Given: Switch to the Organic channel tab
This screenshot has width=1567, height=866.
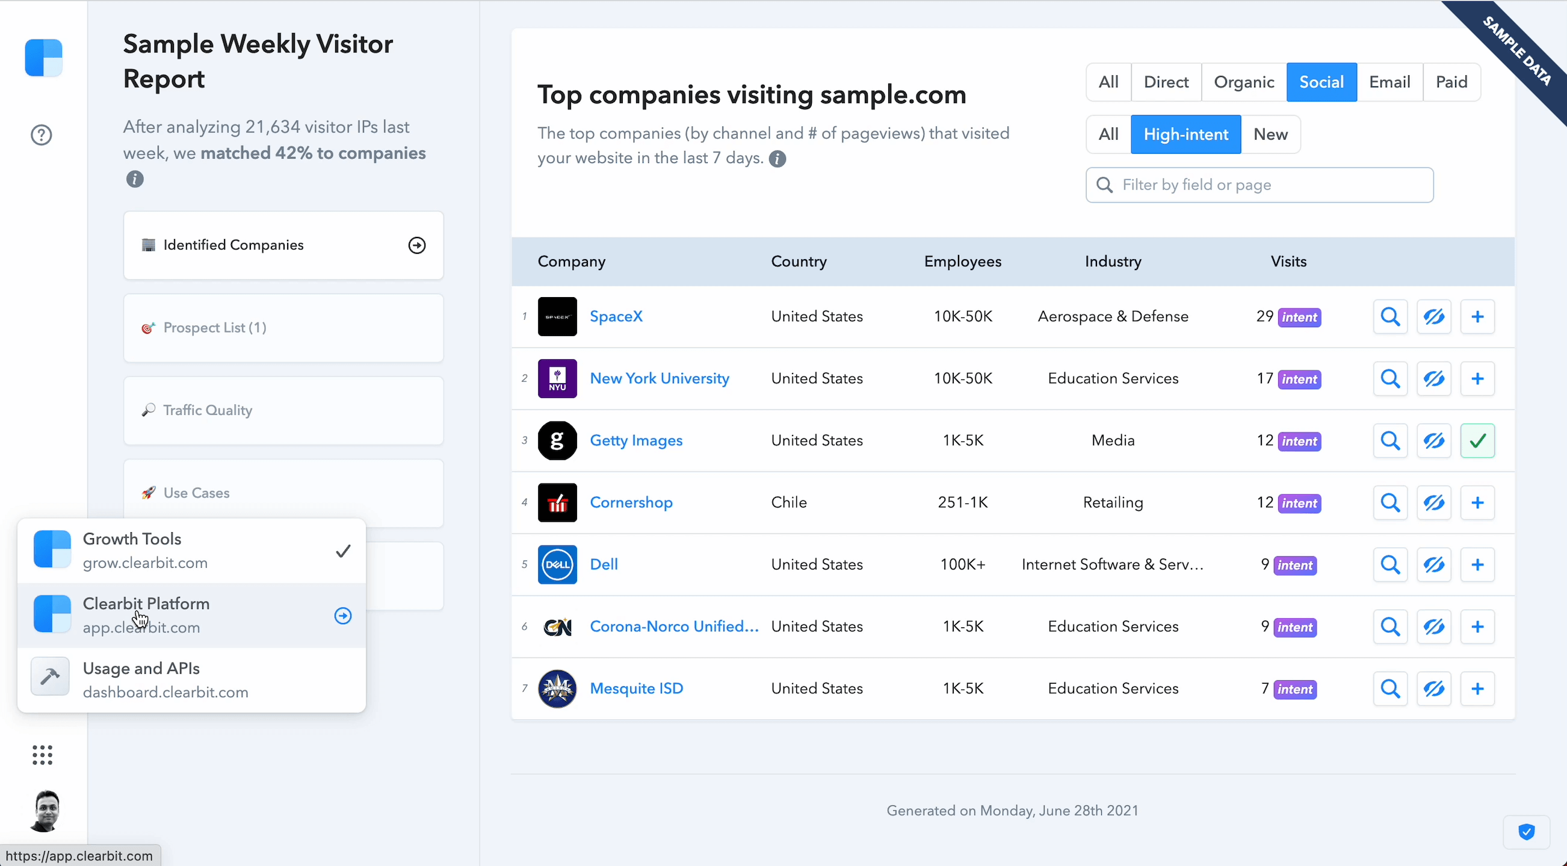Looking at the screenshot, I should (x=1243, y=82).
